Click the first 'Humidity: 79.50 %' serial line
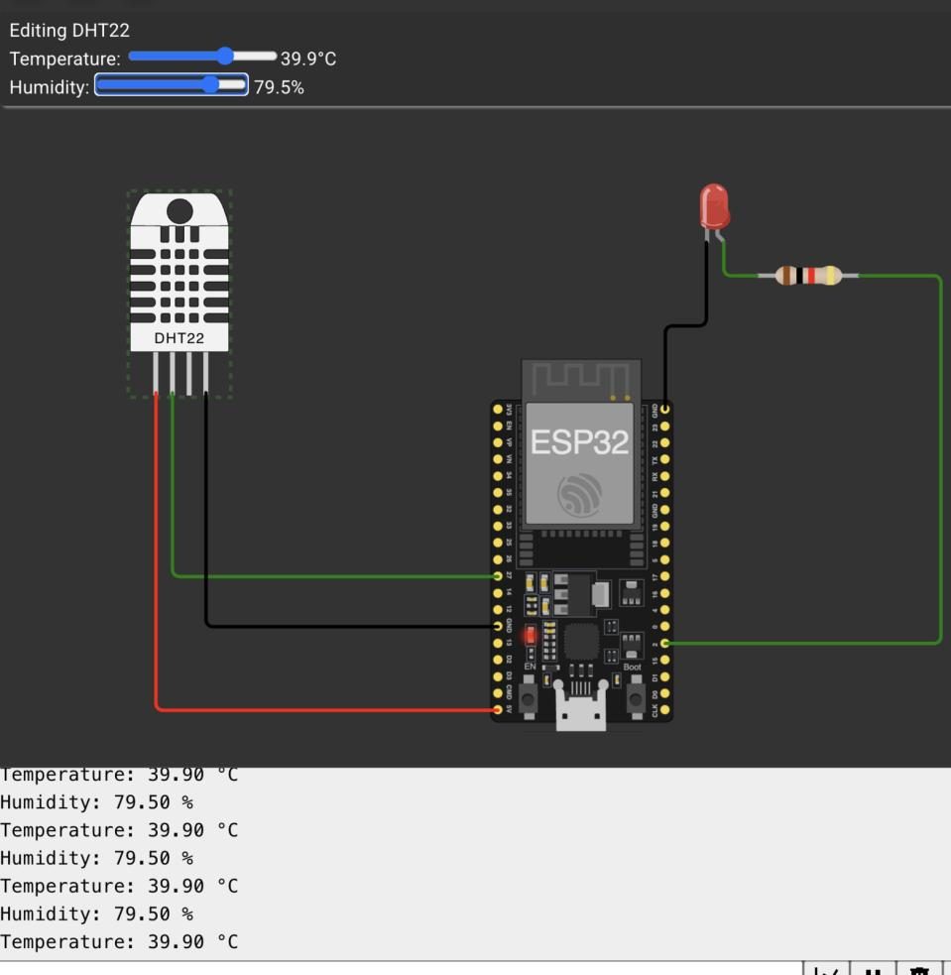Screen dimensions: 951x975 pos(97,802)
